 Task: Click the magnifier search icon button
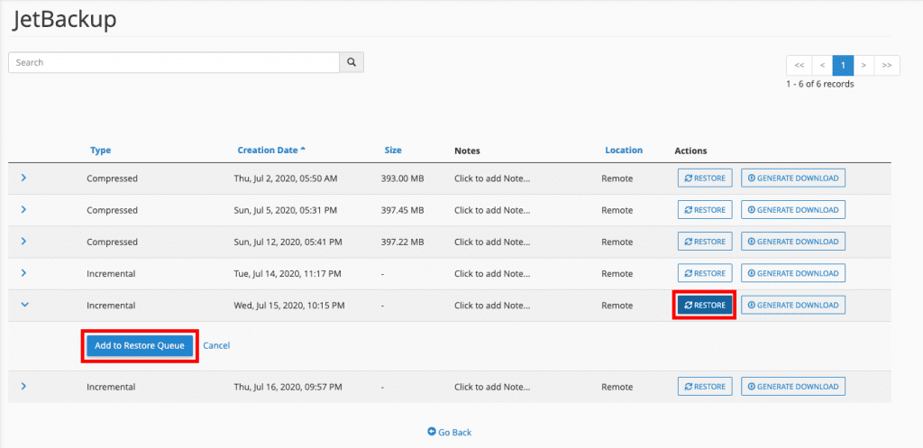click(352, 62)
